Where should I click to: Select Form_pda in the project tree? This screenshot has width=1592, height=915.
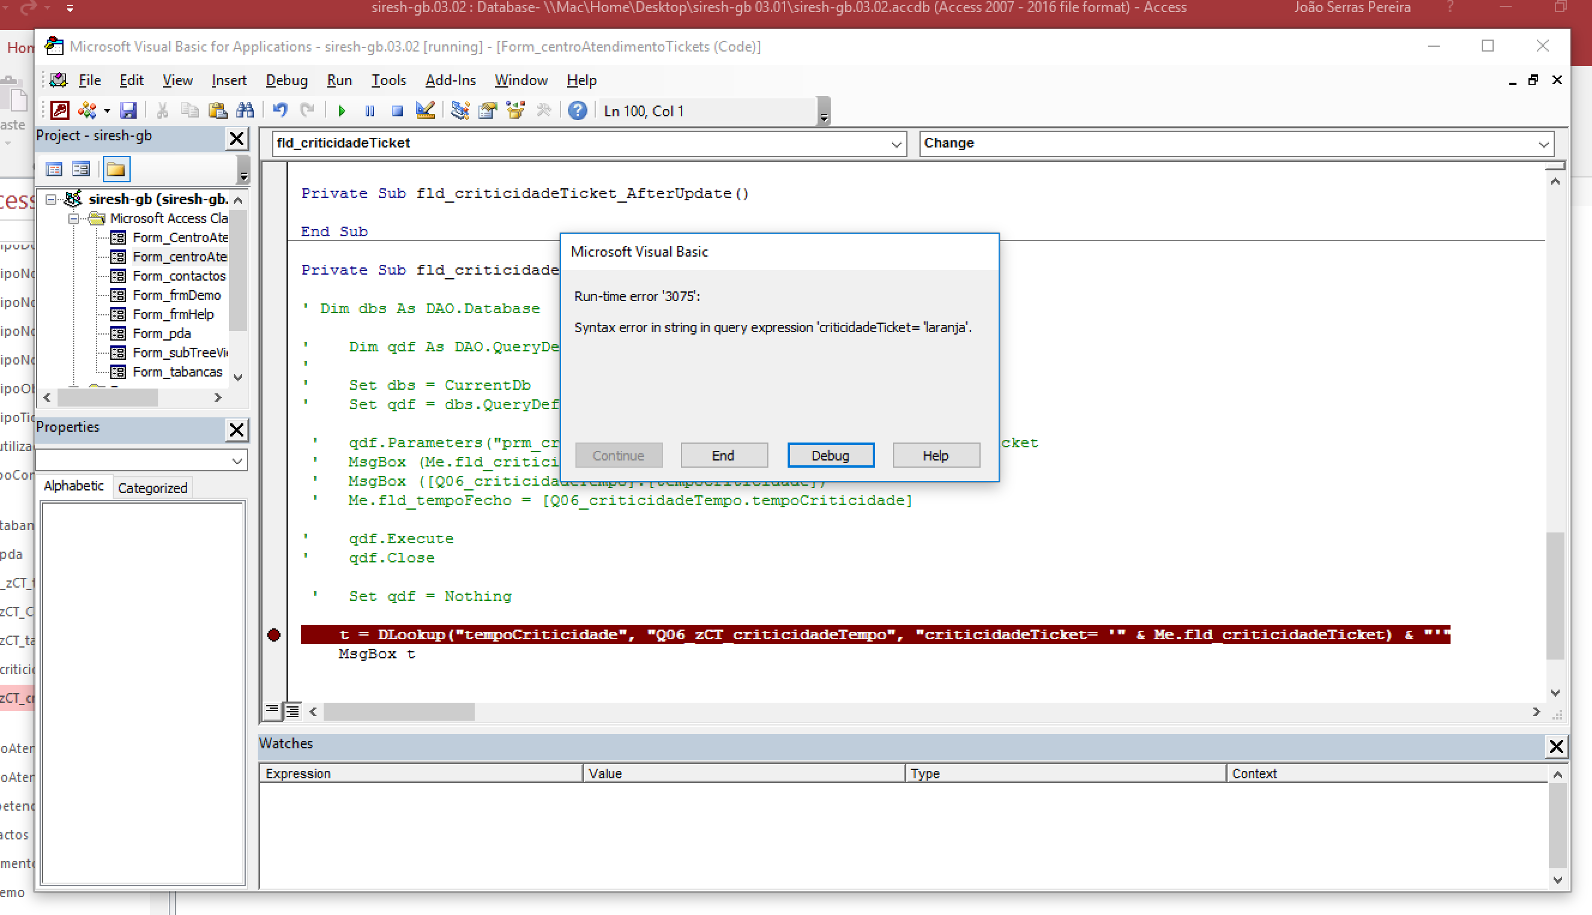click(x=161, y=334)
